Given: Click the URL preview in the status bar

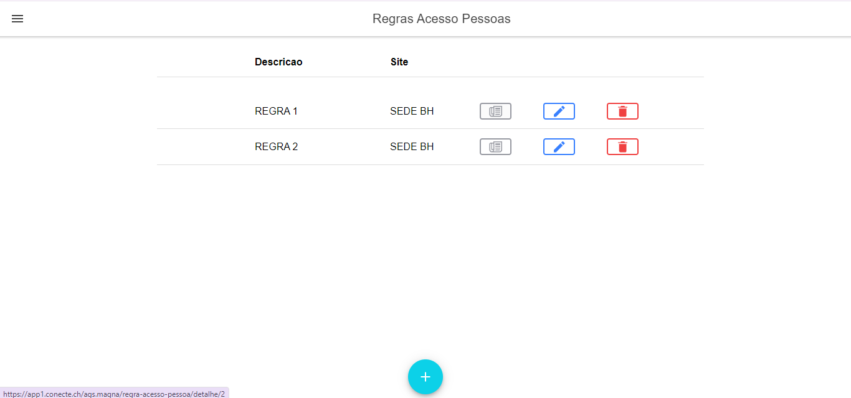Looking at the screenshot, I should [114, 394].
